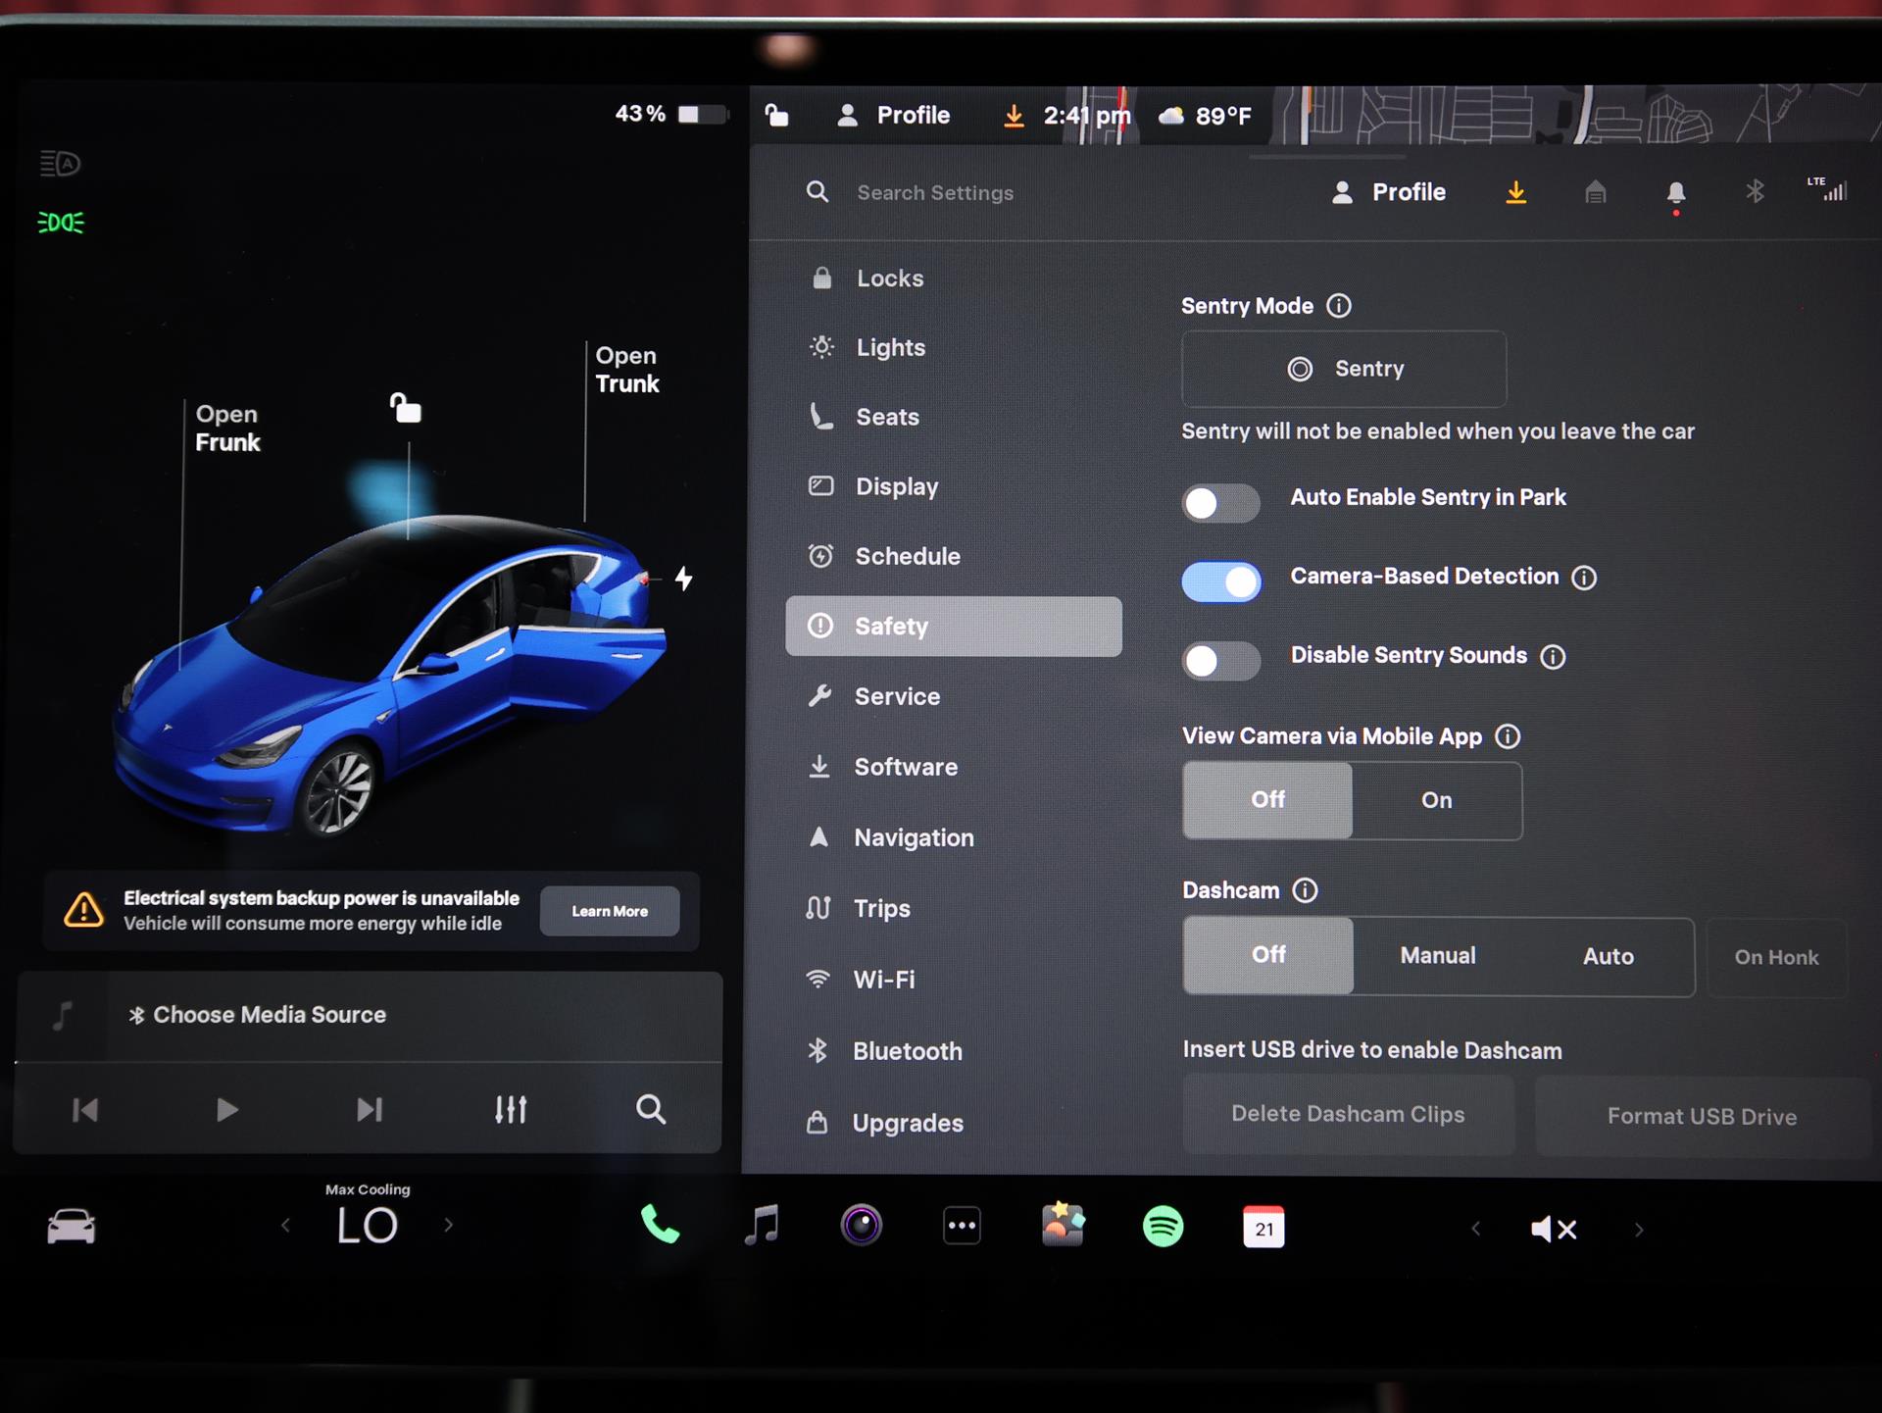The width and height of the screenshot is (1882, 1413).
Task: Set View Camera via Mobile App to On
Action: (1437, 801)
